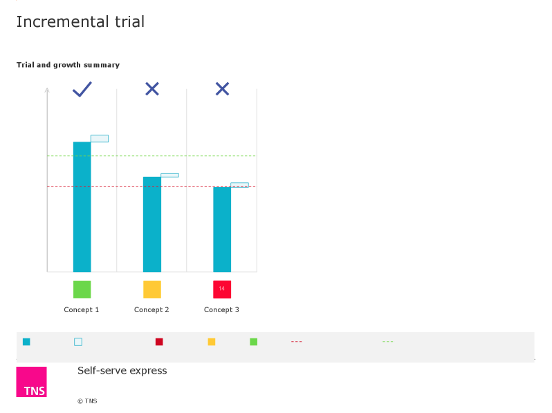Click the teal bar for Concept 2
The height and width of the screenshot is (413, 552).
[152, 224]
